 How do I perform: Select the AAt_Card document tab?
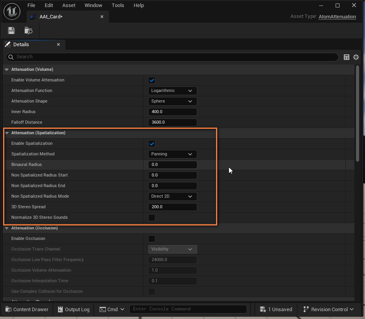coord(68,17)
